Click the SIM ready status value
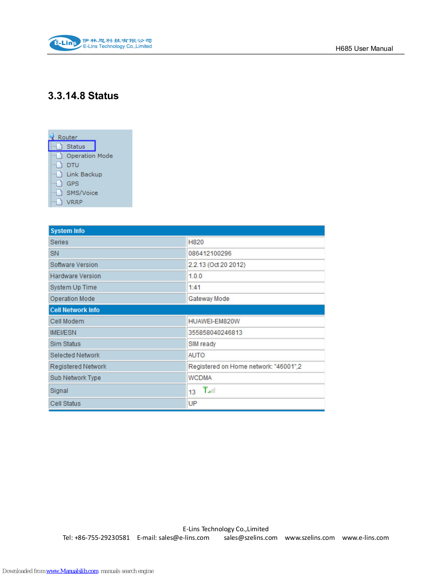Screen dimensions: 446x577 click(202, 344)
